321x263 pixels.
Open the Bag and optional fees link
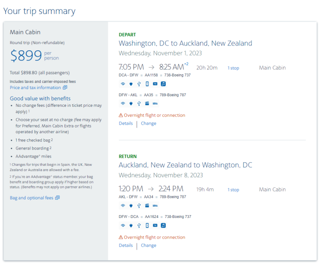coord(32,198)
